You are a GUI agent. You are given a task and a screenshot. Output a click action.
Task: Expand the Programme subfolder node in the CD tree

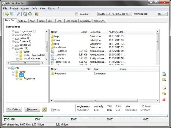[17, 78]
